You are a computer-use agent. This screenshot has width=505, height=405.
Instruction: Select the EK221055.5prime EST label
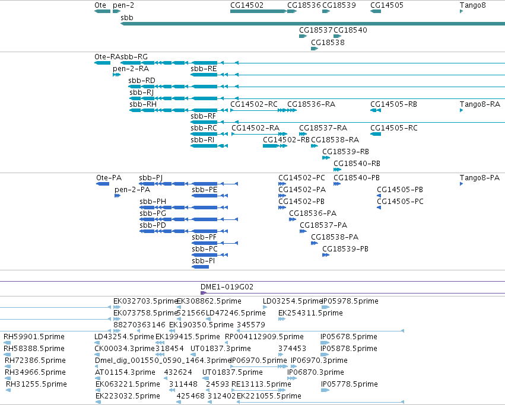(269, 396)
